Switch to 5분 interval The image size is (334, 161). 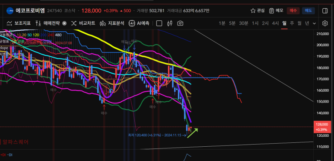click(x=232, y=23)
